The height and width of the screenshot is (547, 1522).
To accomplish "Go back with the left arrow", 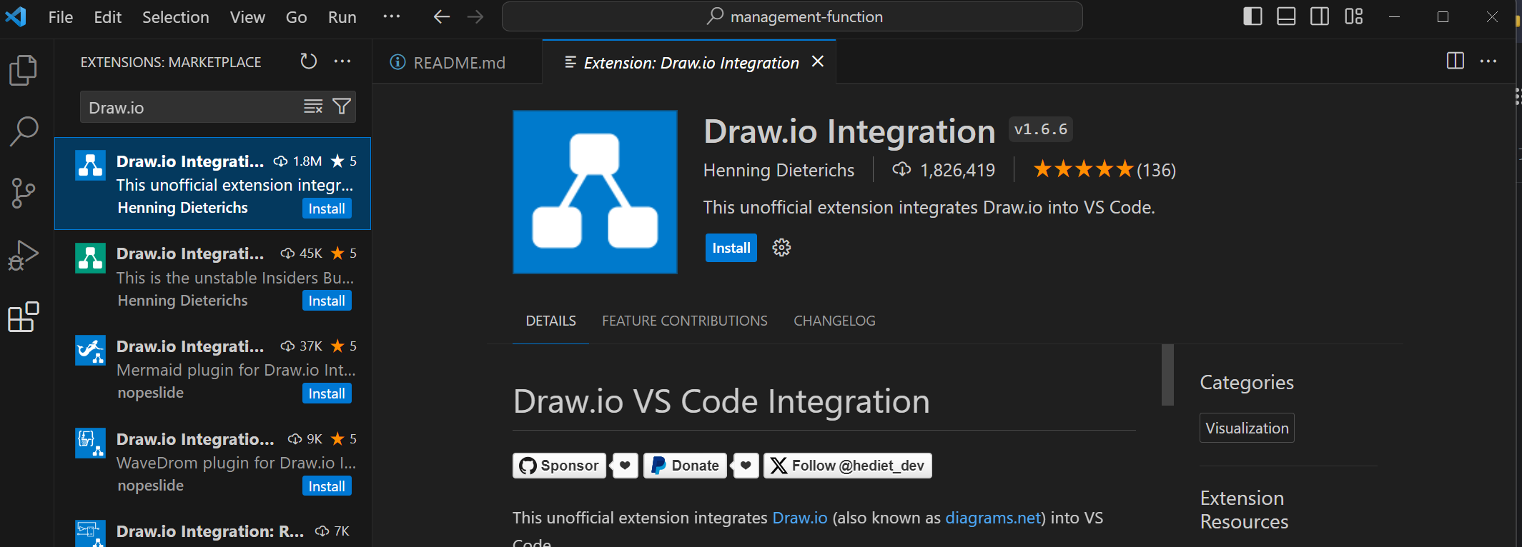I will click(442, 16).
